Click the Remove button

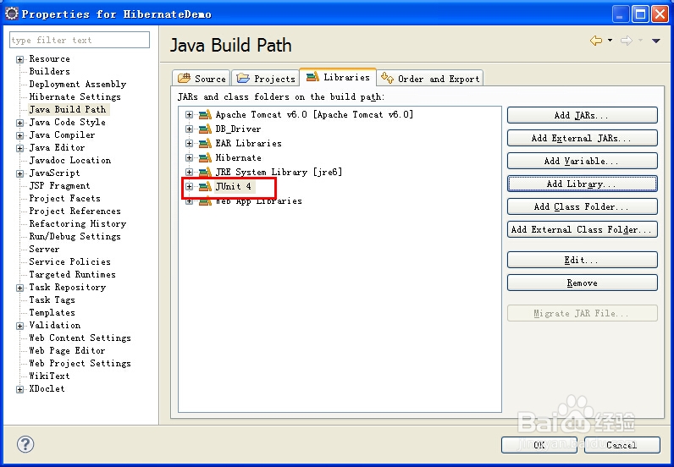(582, 283)
